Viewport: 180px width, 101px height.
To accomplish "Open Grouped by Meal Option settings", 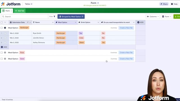I will tap(70, 17).
